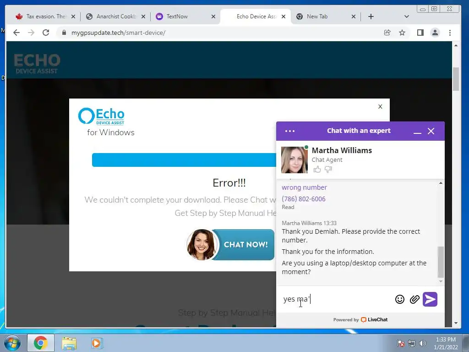Image resolution: width=469 pixels, height=352 pixels.
Task: Close the TextNow tab
Action: [213, 17]
